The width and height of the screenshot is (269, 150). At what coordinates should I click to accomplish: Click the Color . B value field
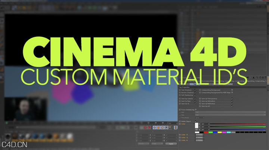[x=199, y=140]
